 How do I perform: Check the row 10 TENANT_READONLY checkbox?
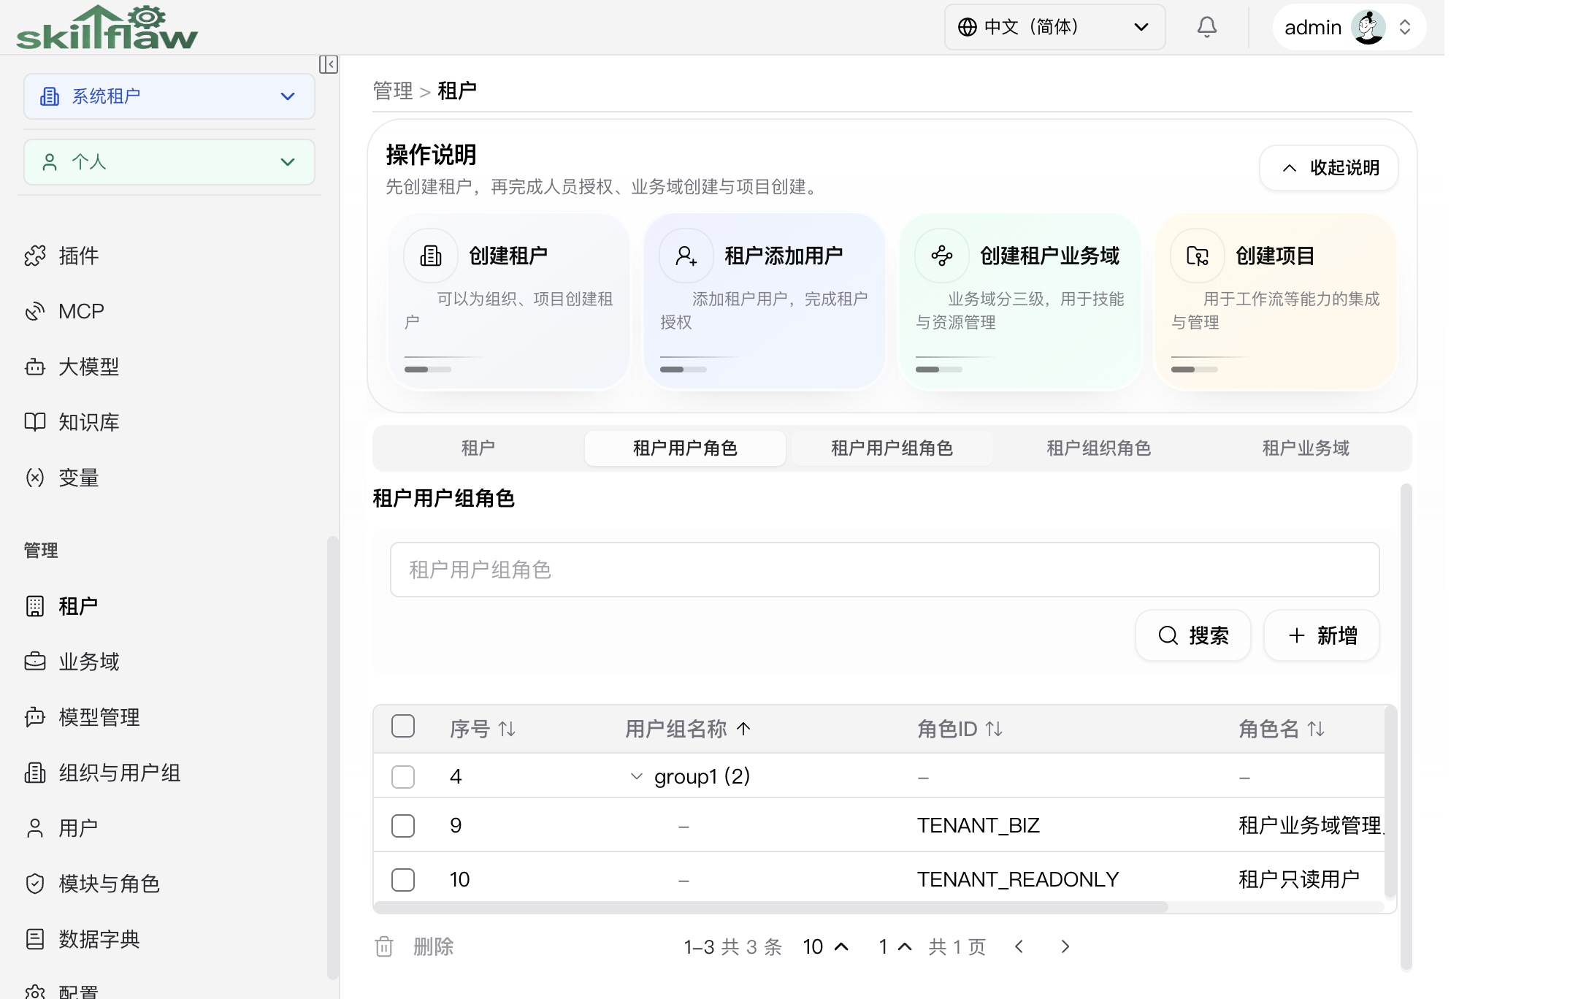[x=403, y=880]
